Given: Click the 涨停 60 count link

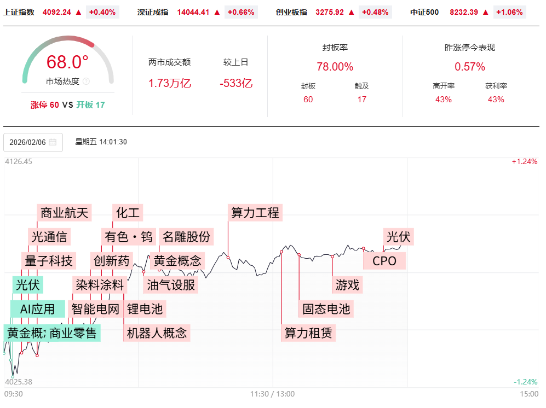Looking at the screenshot, I should pos(45,104).
